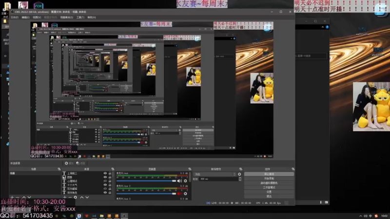Open the 工具 (Tools) menu in OBS
390x219 pixels.
(80, 17)
